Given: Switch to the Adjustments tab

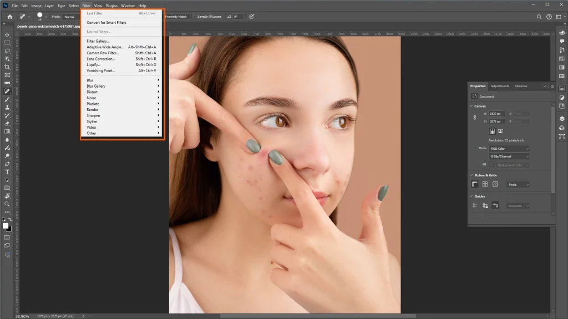Looking at the screenshot, I should [500, 87].
